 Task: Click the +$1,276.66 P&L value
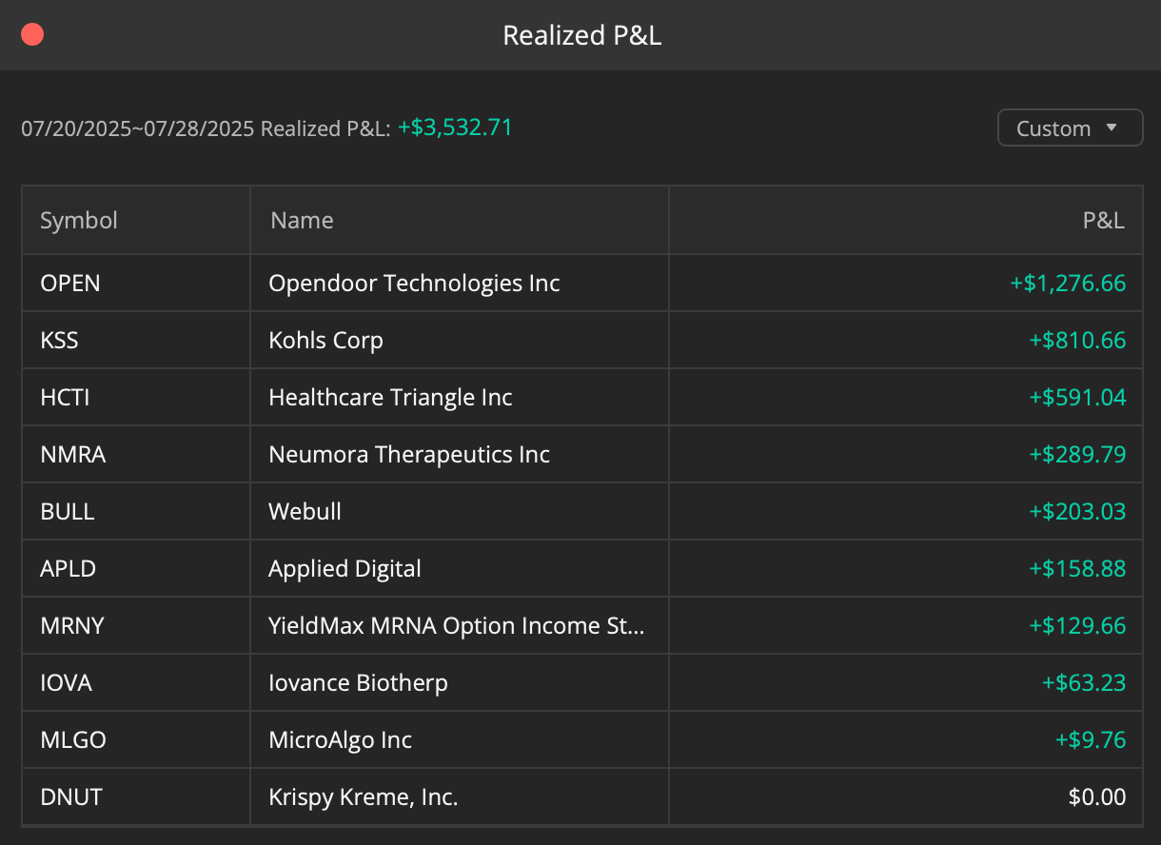pos(1068,283)
